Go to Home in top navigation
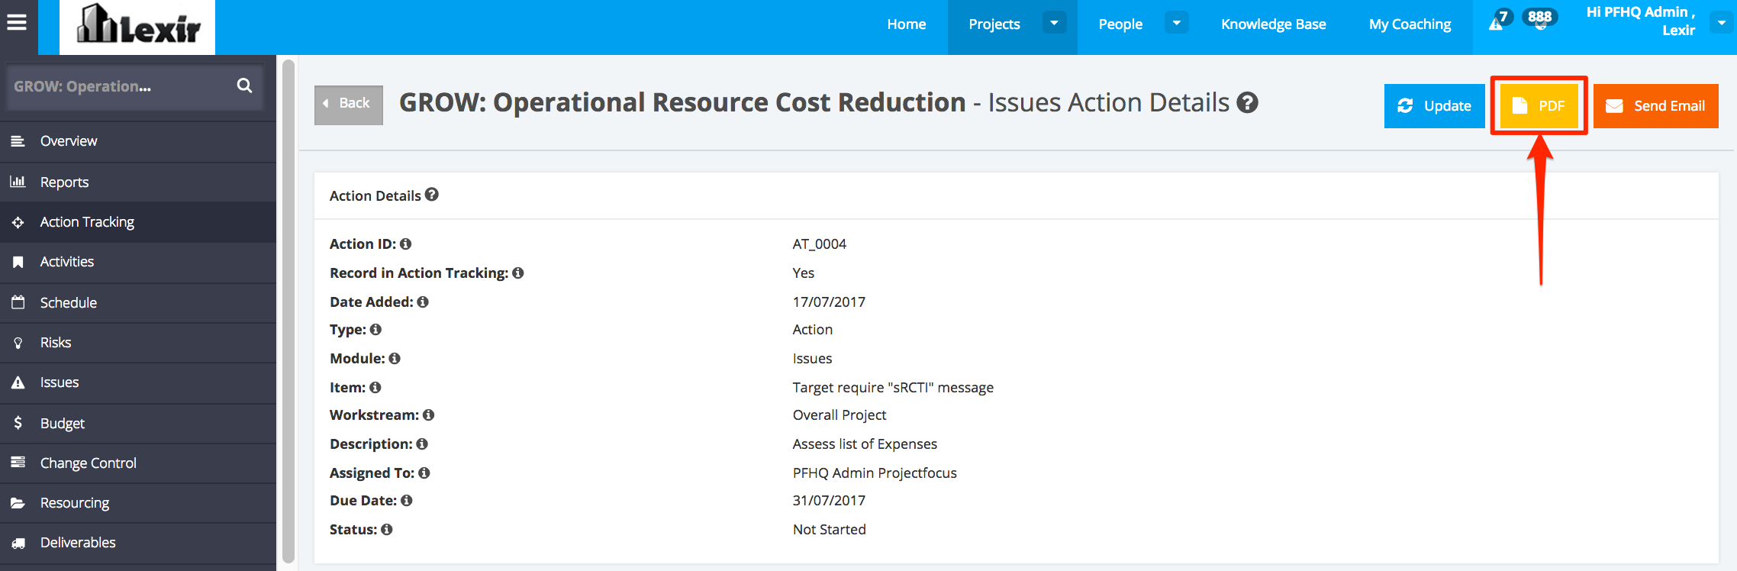 point(907,24)
